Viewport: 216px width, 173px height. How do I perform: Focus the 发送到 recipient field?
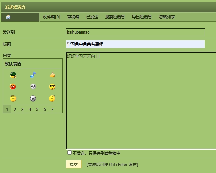click(135, 32)
